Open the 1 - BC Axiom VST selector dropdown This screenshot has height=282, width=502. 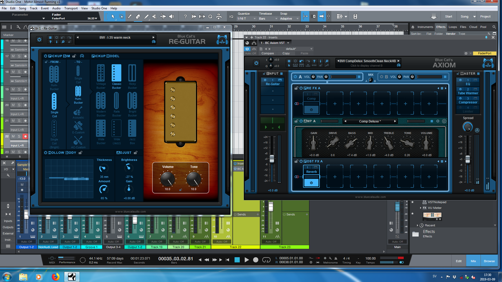click(275, 43)
